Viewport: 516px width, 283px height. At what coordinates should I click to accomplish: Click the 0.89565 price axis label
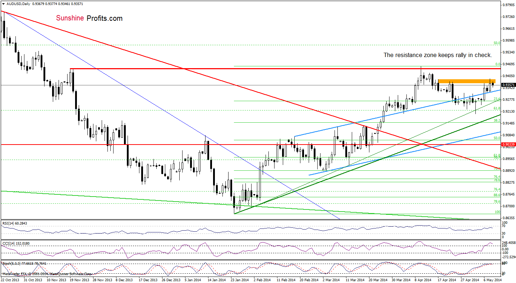click(508, 159)
